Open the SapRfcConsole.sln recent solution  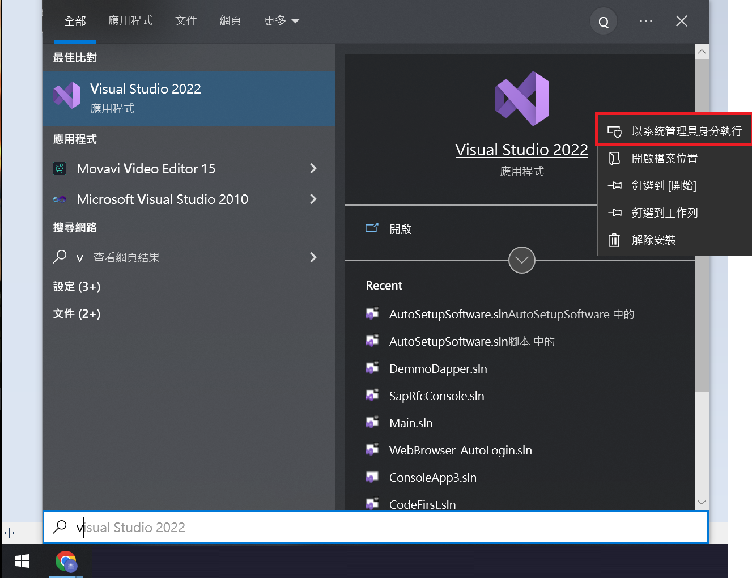[436, 396]
